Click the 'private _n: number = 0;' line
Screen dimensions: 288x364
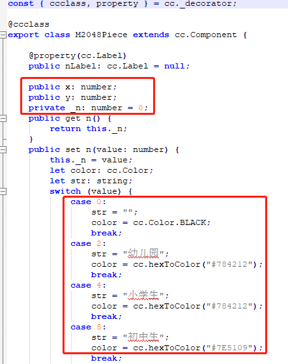click(x=88, y=108)
